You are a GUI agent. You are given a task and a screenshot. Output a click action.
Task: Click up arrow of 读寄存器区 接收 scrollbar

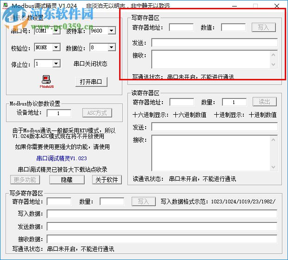pos(273,140)
